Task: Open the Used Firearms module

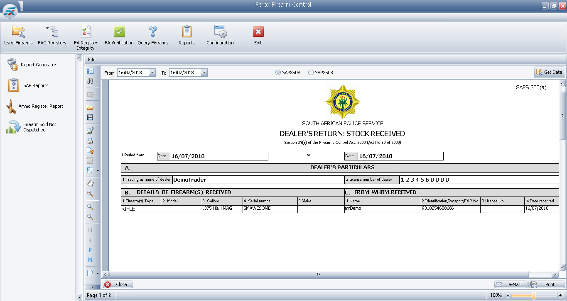Action: [18, 36]
